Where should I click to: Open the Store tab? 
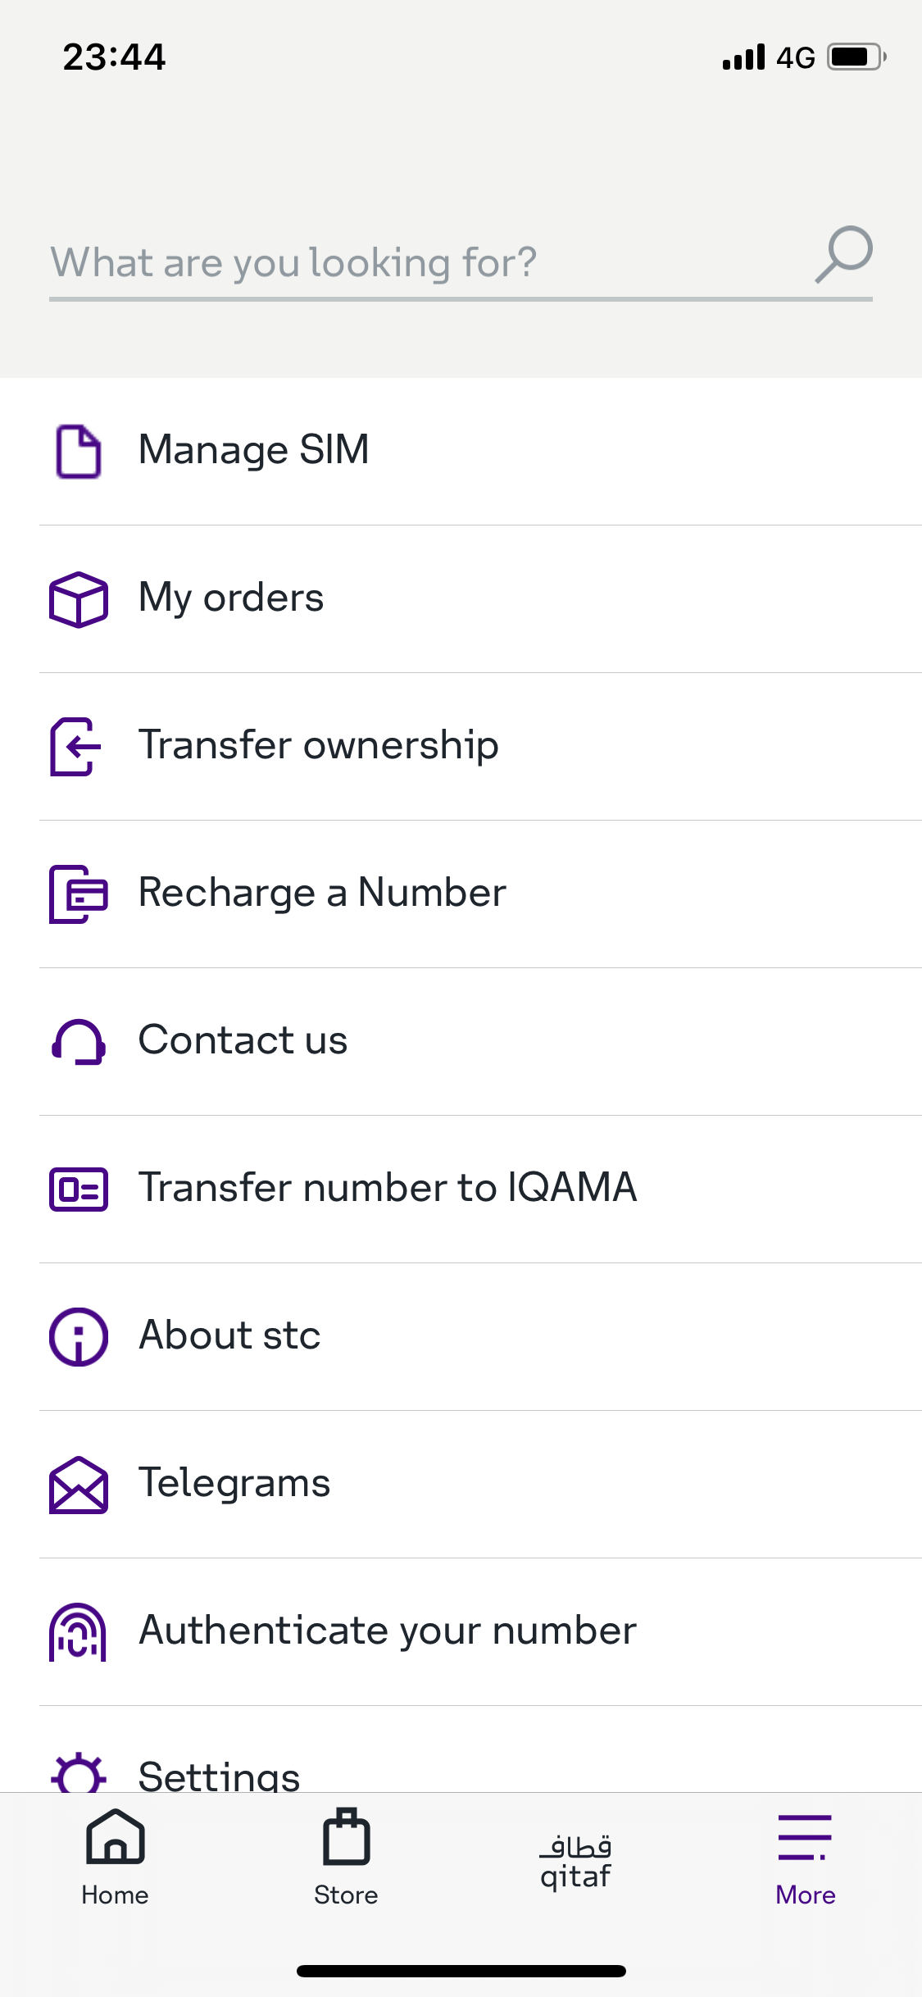346,1858
